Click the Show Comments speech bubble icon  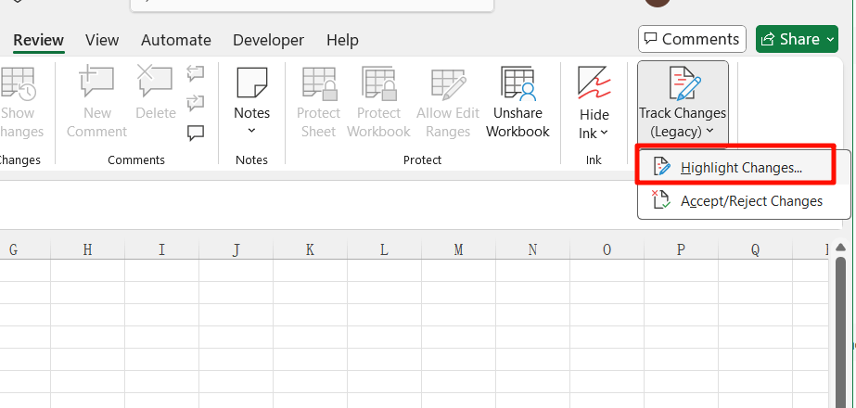[x=196, y=133]
